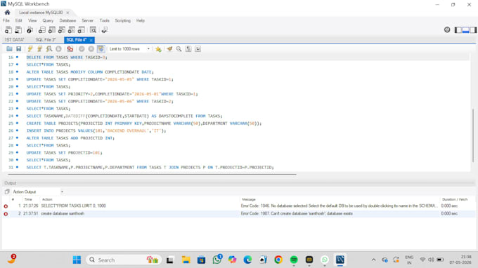Create a new view toolbar icon
This screenshot has height=268, width=478.
[62, 29]
